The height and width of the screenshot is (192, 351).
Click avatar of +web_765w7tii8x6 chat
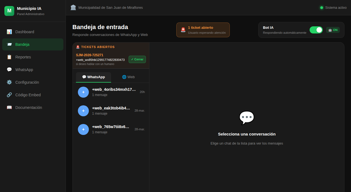pyautogui.click(x=83, y=129)
